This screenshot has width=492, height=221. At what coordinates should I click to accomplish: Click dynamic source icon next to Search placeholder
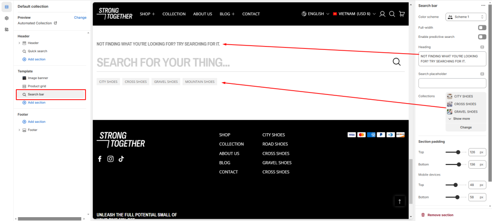[482, 74]
